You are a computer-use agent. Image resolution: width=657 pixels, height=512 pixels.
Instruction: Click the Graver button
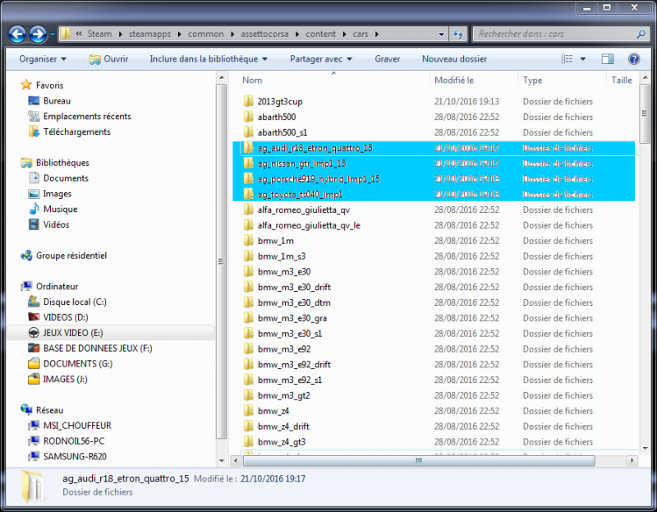tap(387, 58)
